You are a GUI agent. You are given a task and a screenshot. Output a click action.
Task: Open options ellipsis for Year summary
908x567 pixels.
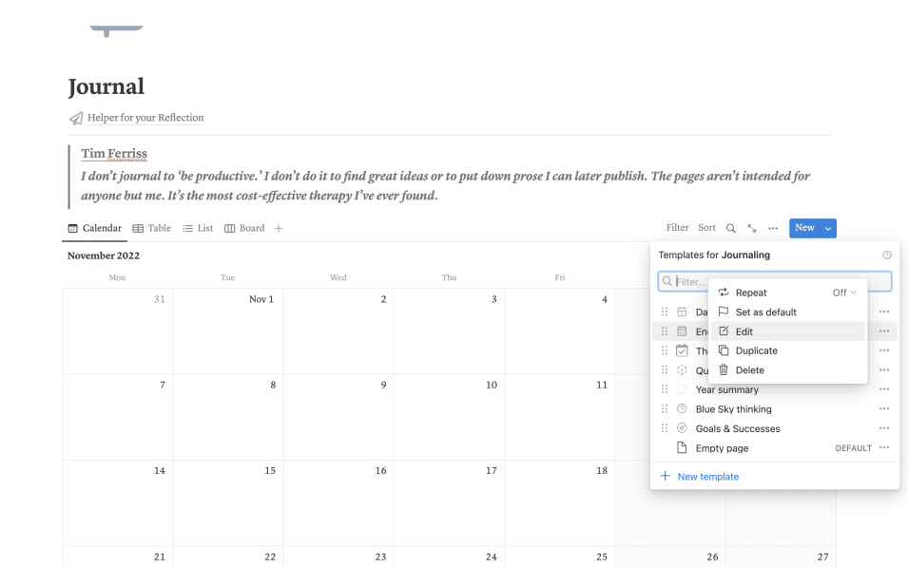coord(883,389)
